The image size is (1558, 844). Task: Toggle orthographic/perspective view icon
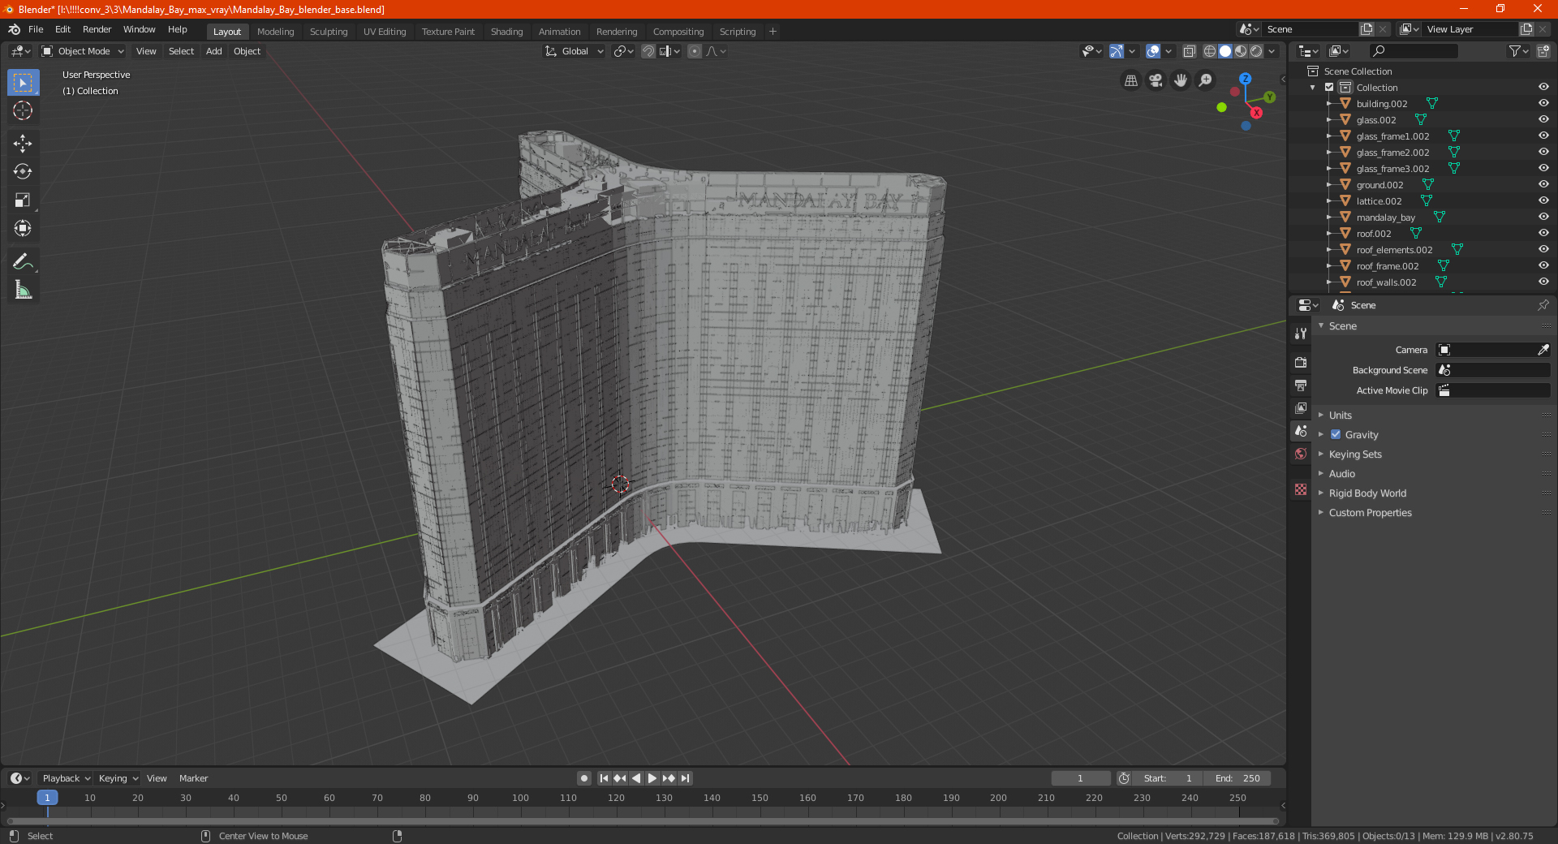coord(1130,80)
